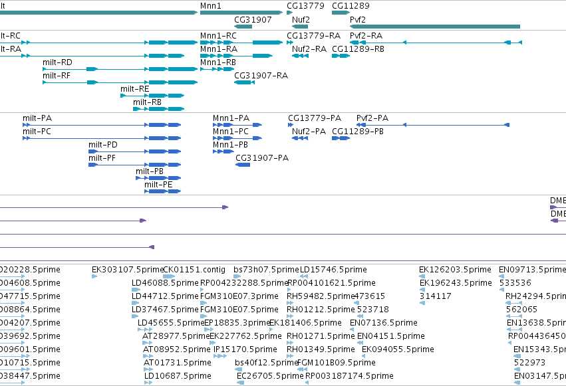Click the Pvf2-RA transcript label
Screen dimensions: 566x386
(x=366, y=36)
